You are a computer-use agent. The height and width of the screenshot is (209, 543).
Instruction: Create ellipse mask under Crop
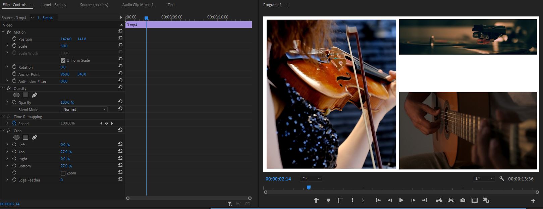[x=16, y=137]
